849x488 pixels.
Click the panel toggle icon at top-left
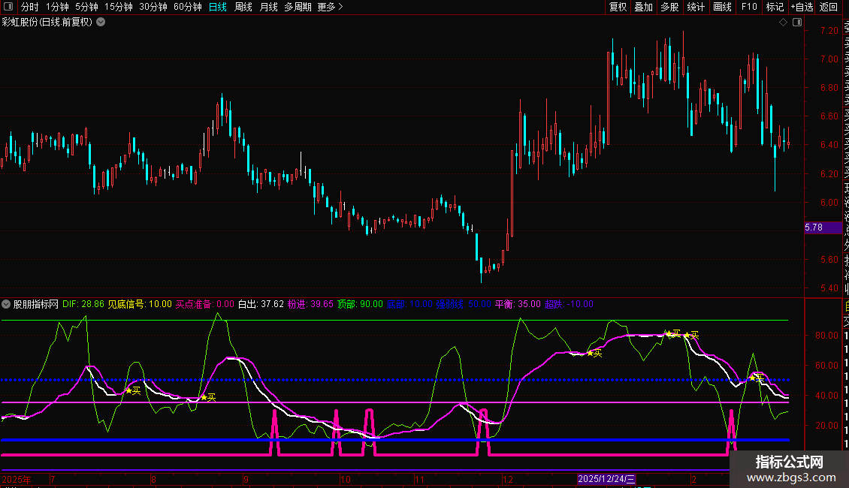click(9, 7)
